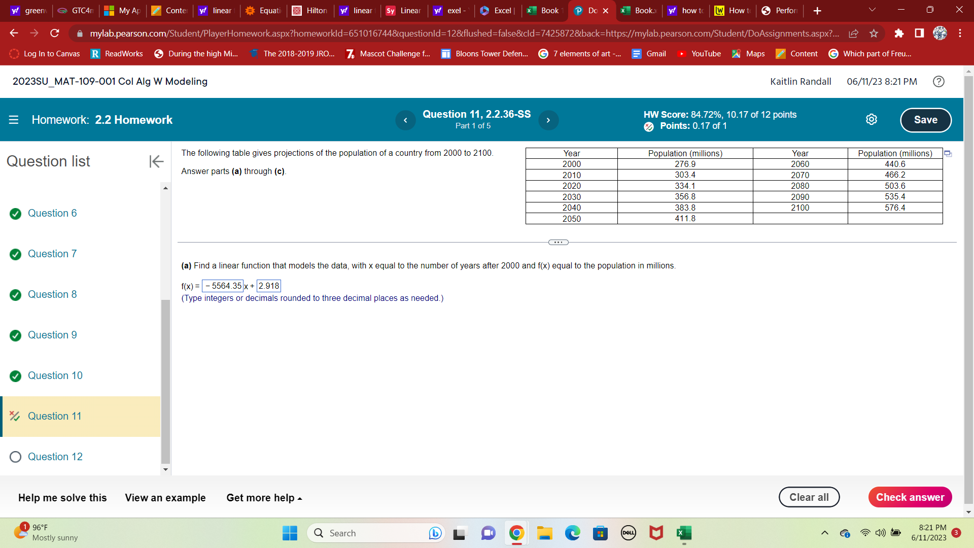Open the Gmail bookmark
974x548 pixels.
(x=649, y=54)
